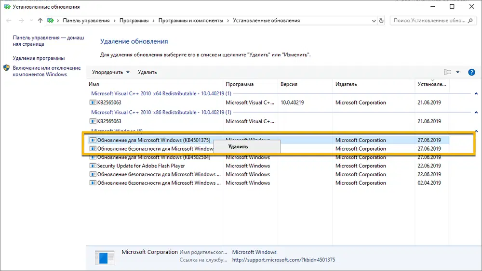Screen dimensions: 482x271
Task: Click the shield icon for Windows components
Action: [x=7, y=68]
